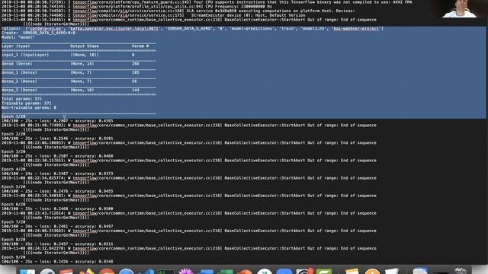Image resolution: width=488 pixels, height=274 pixels.
Task: Click 'SENSOR_DATA_S_AVRO' argument in Options line
Action: click(x=188, y=28)
